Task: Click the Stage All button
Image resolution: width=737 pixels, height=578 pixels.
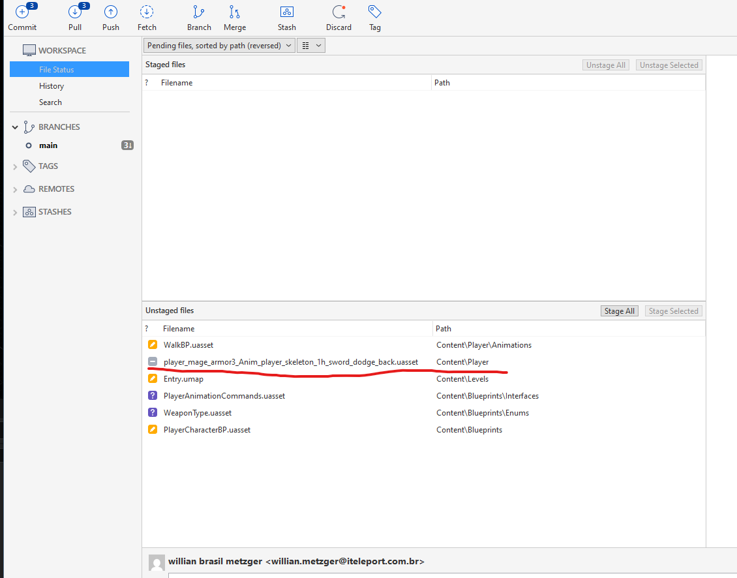Action: 620,311
